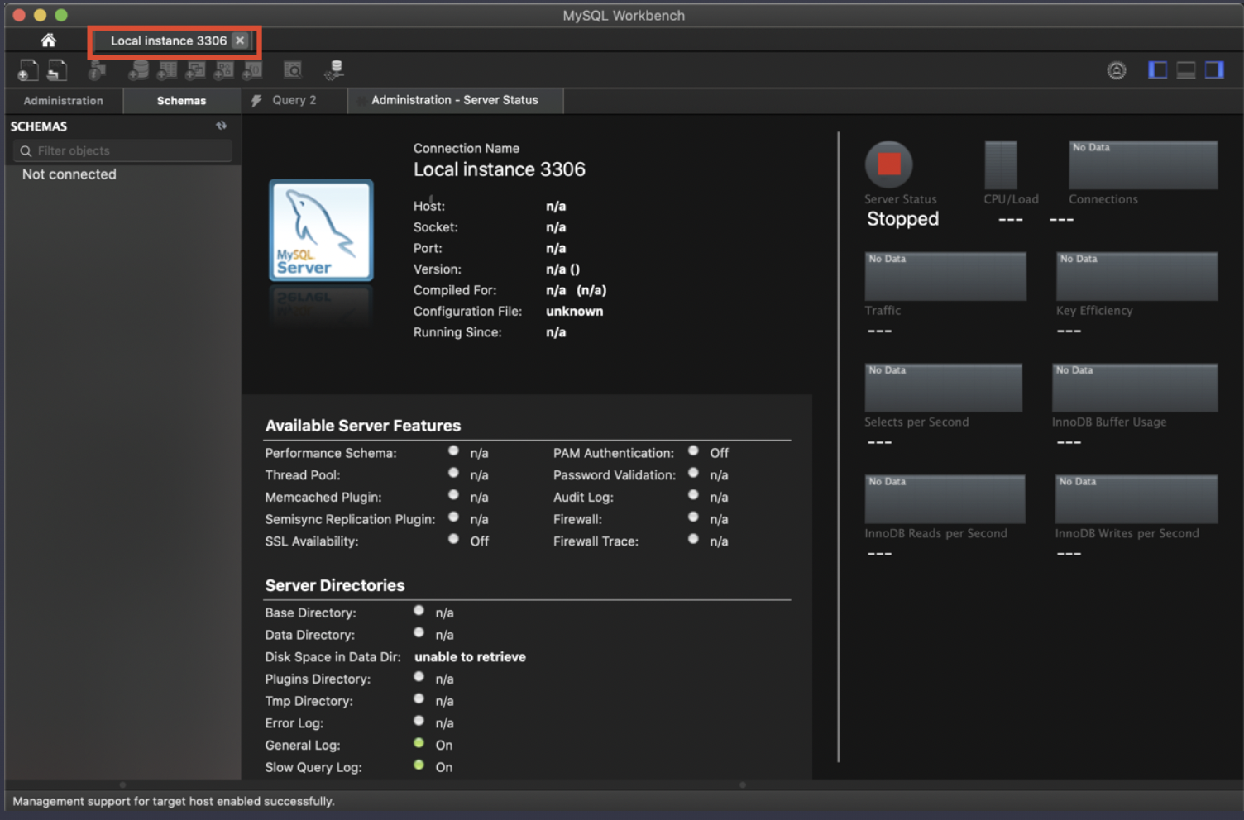Search table data icon
Viewport: 1244px width, 820px height.
pos(293,70)
